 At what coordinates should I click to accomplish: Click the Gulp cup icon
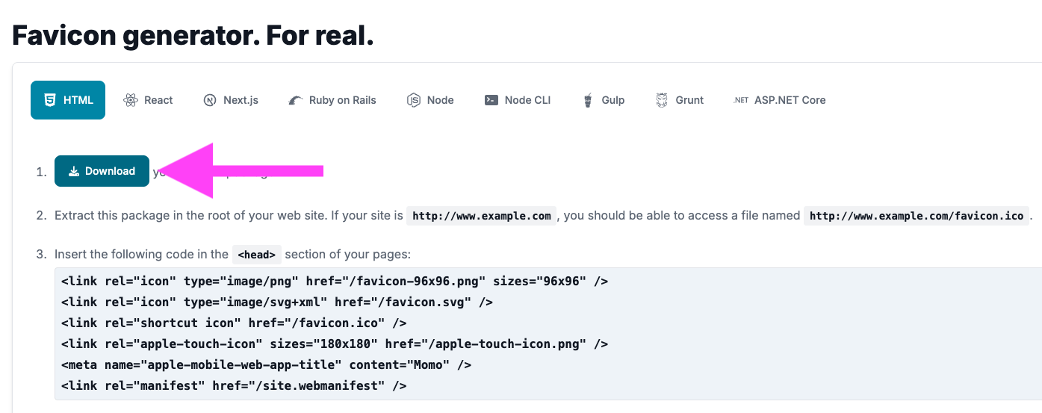tap(588, 100)
